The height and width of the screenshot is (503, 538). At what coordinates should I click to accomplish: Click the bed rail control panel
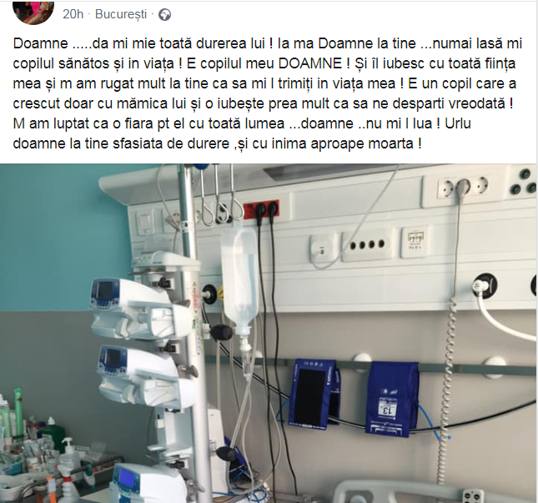pos(473,495)
